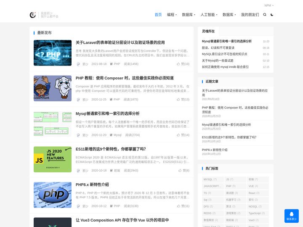Click the green index diagram thumbnail
The image size is (303, 227).
point(53,124)
